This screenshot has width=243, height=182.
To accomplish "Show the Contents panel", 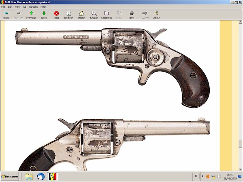I will 107,15.
